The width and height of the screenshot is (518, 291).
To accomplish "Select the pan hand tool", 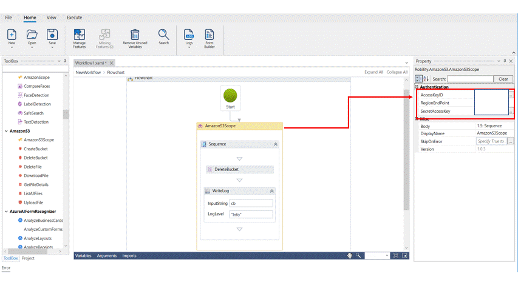I will coord(350,256).
